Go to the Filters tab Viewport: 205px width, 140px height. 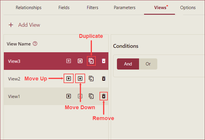tap(92, 8)
